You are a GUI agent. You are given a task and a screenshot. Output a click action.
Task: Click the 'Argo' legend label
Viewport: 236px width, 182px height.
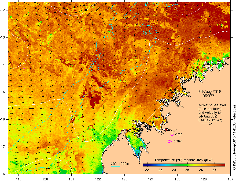179,134
